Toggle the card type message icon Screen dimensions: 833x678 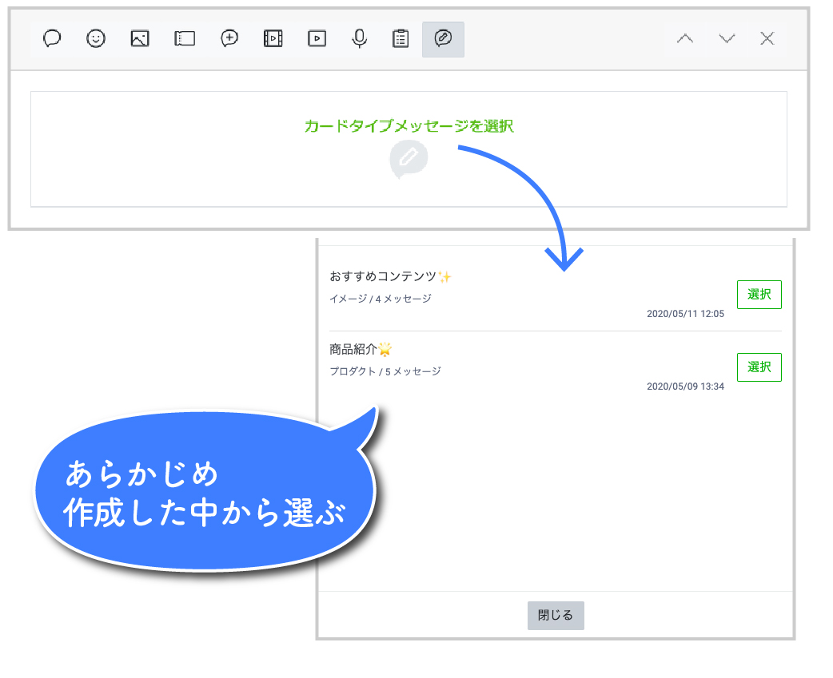pos(443,38)
